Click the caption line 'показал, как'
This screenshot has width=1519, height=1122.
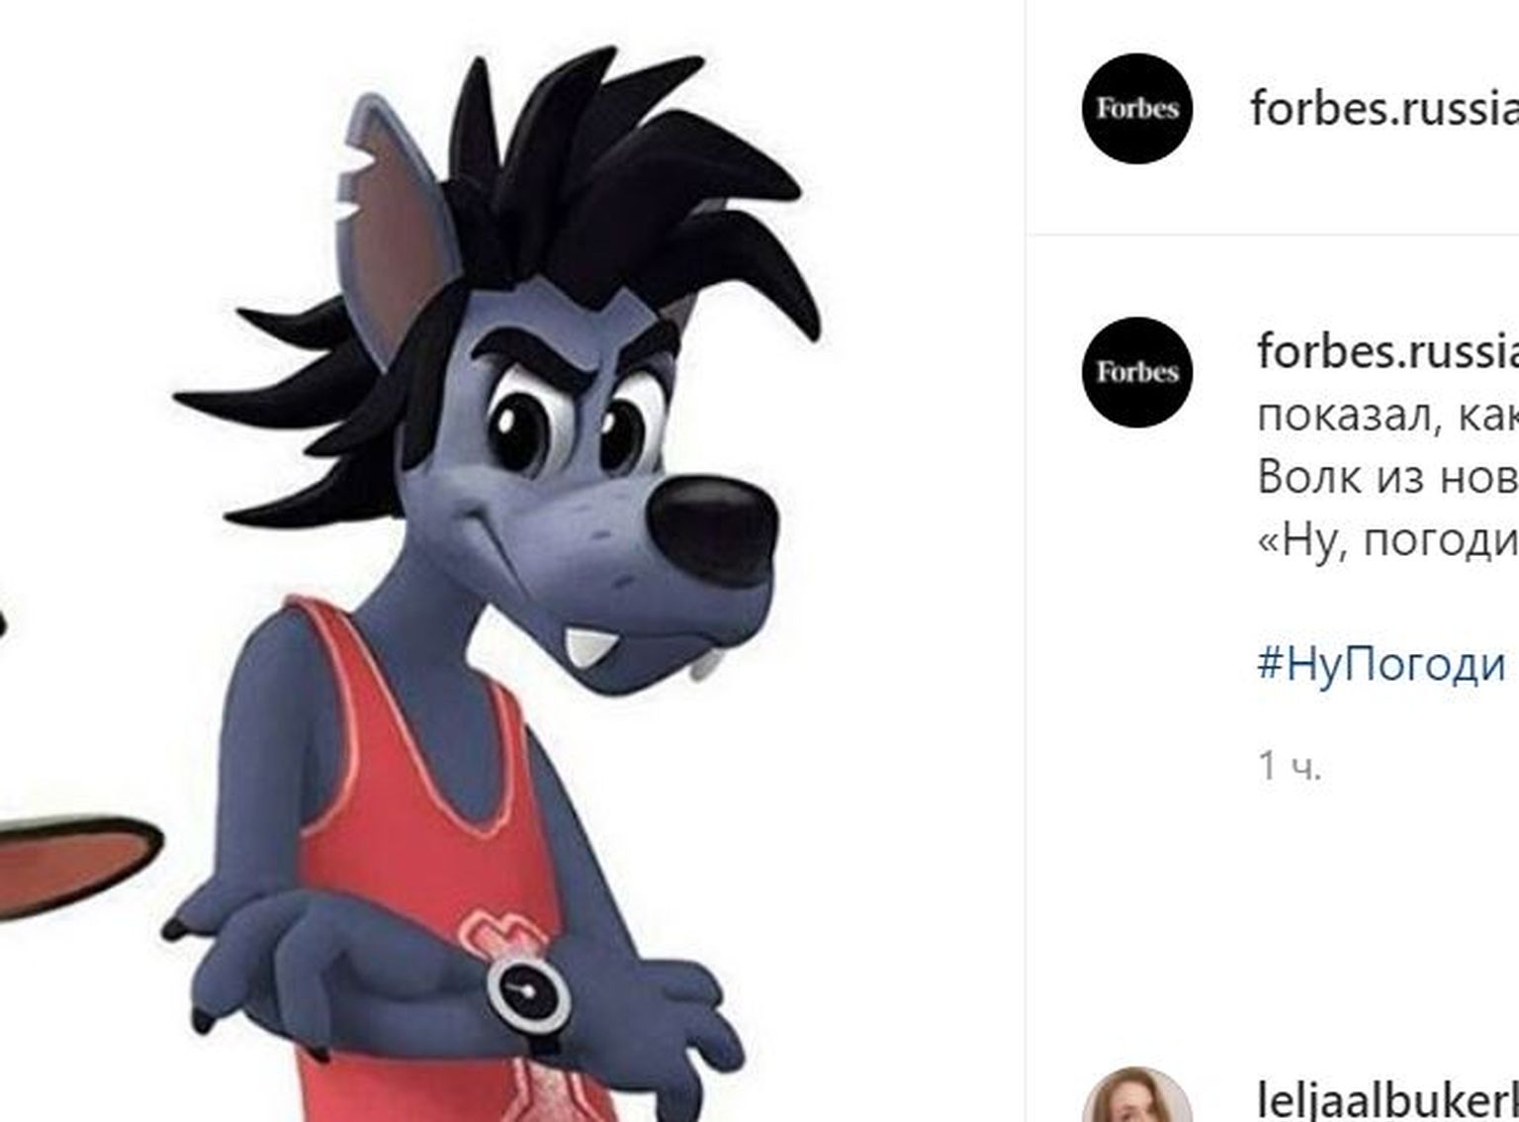(x=1387, y=416)
